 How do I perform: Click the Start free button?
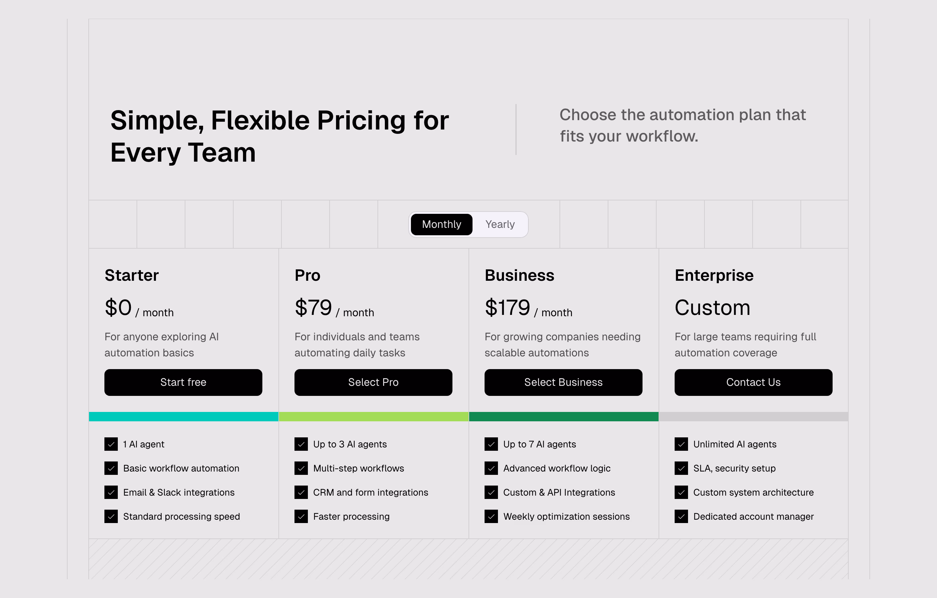point(183,382)
